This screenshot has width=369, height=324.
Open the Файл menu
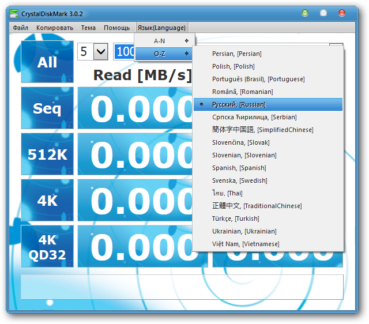(21, 28)
